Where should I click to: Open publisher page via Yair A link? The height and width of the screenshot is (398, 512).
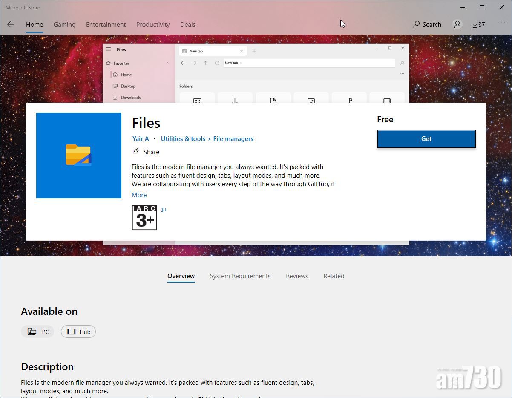[141, 138]
